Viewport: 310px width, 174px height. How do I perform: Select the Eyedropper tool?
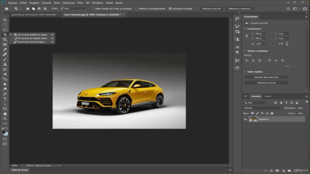coord(5,49)
